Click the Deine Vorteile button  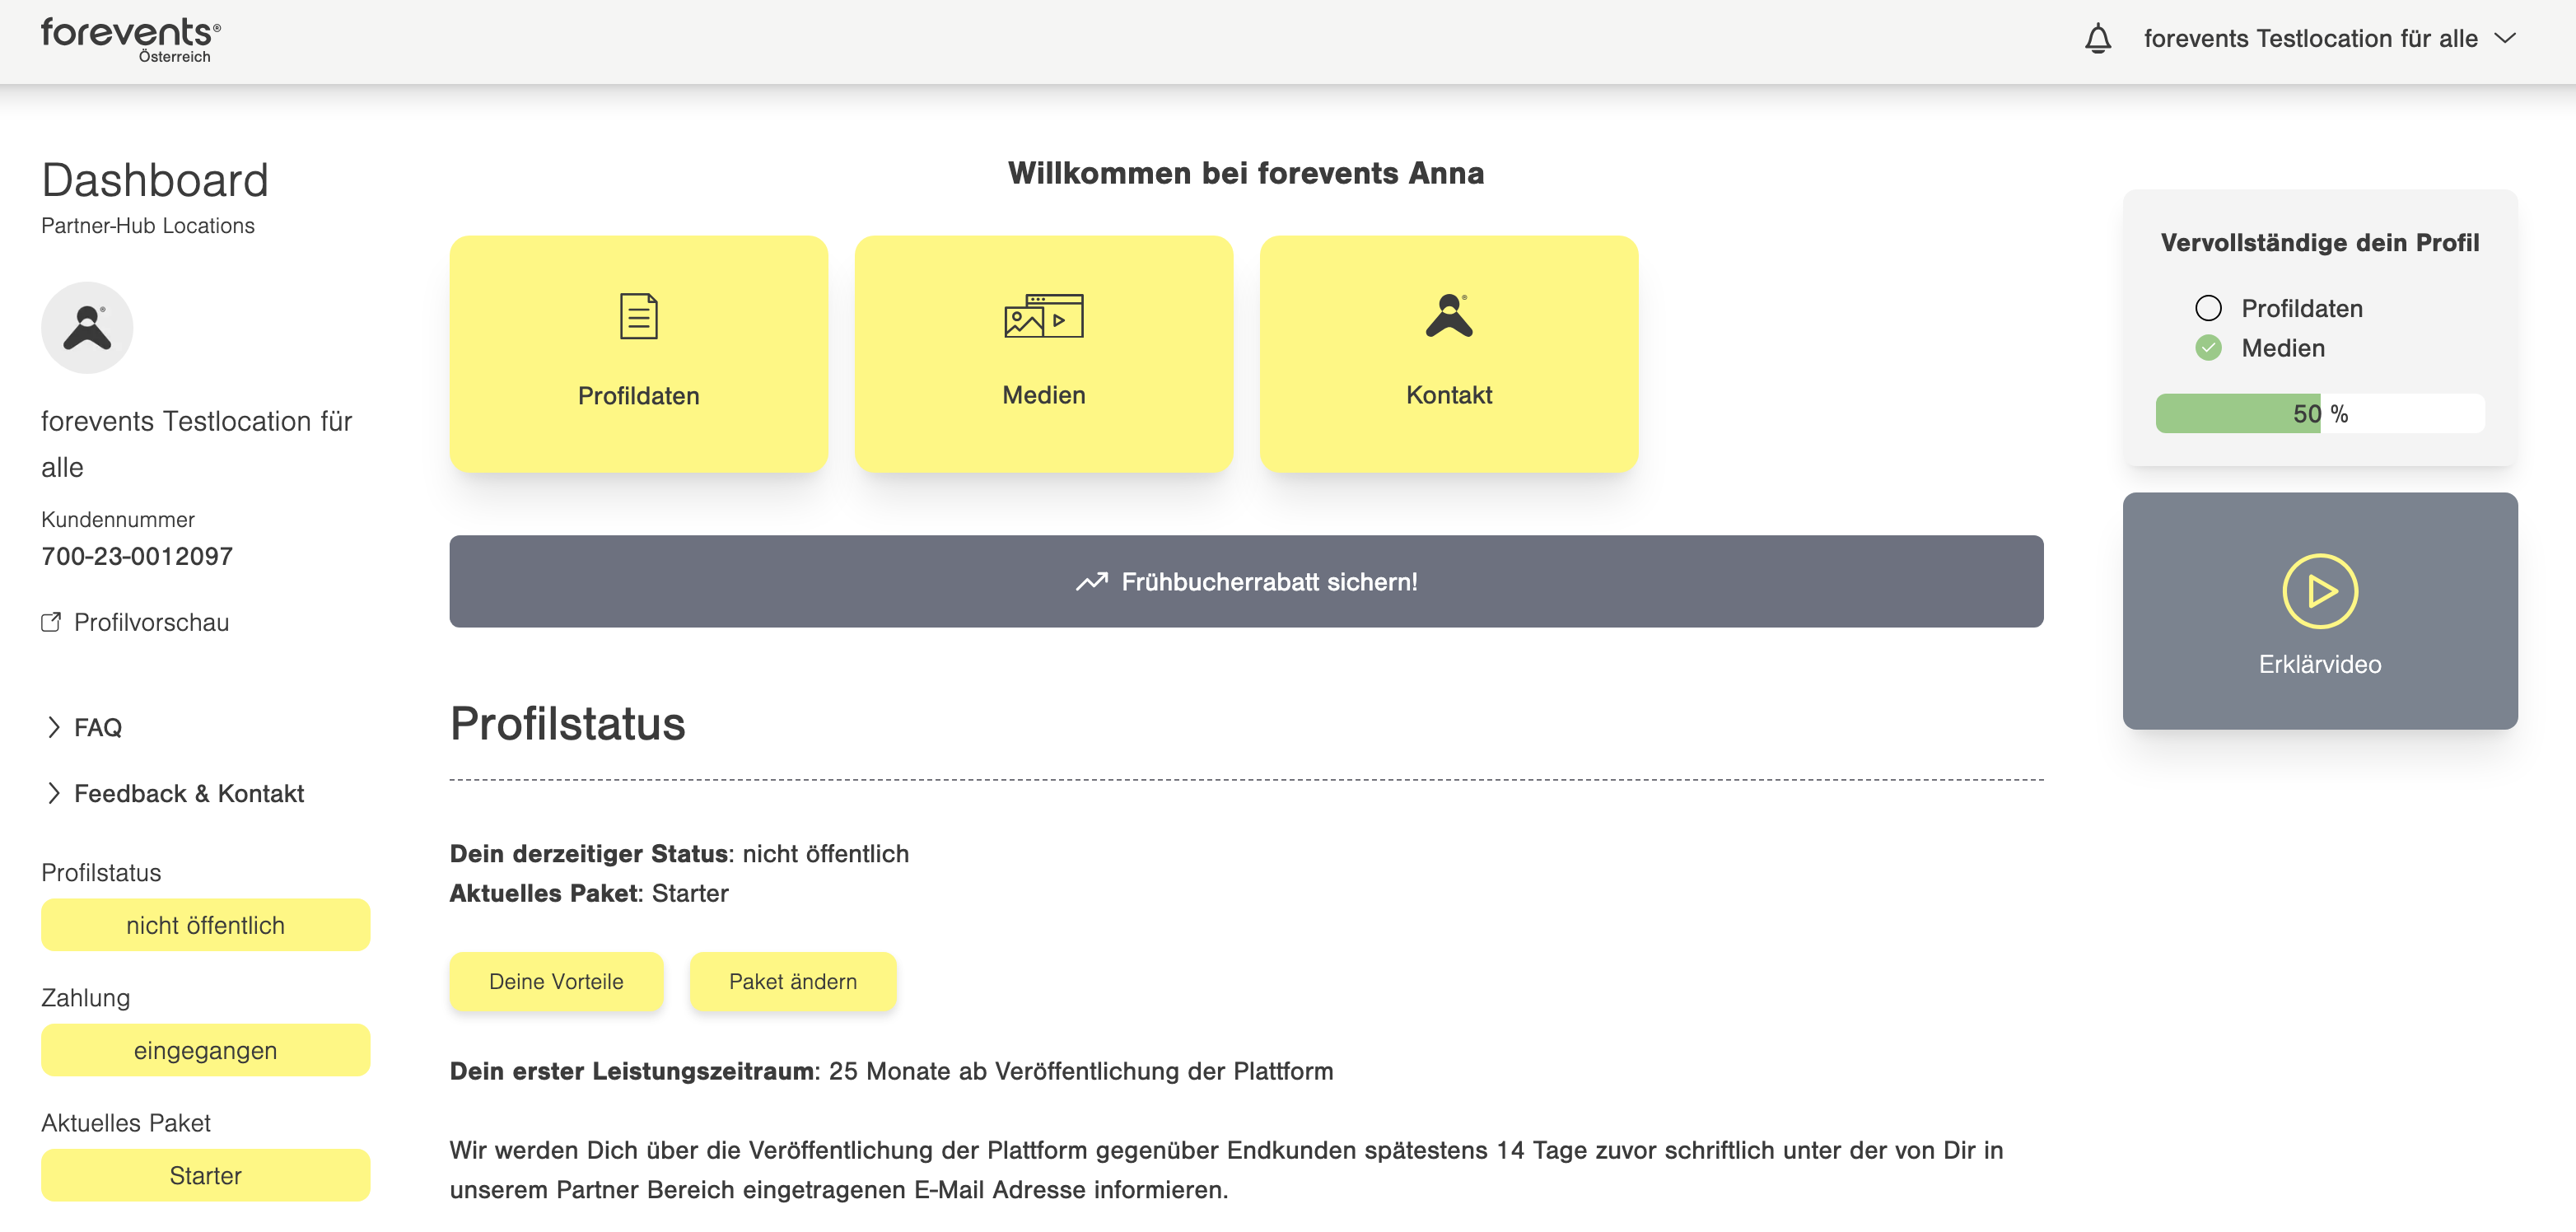pyautogui.click(x=556, y=981)
